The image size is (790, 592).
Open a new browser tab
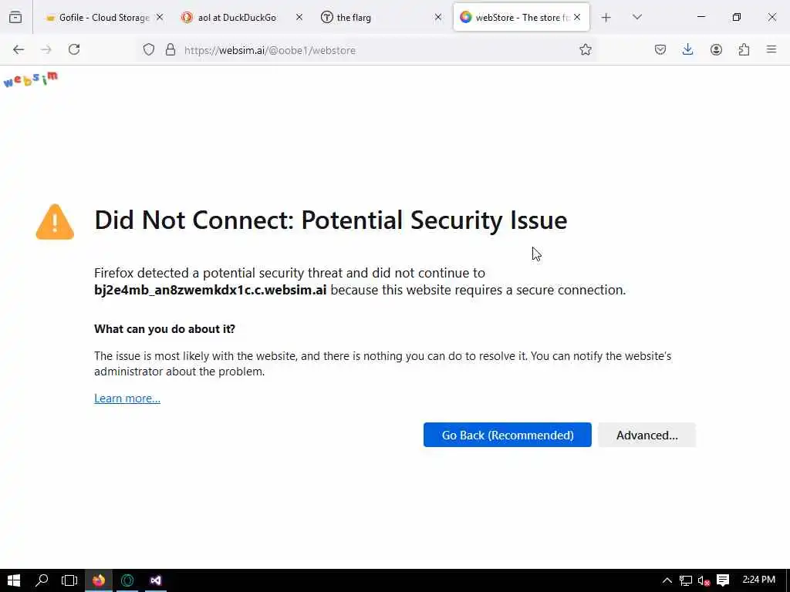coord(606,17)
